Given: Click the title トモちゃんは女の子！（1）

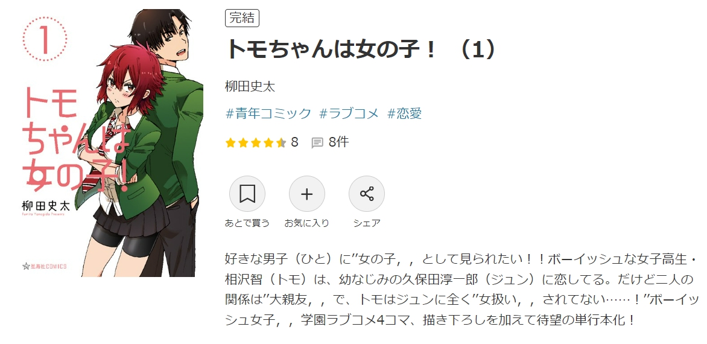Looking at the screenshot, I should pos(361,49).
